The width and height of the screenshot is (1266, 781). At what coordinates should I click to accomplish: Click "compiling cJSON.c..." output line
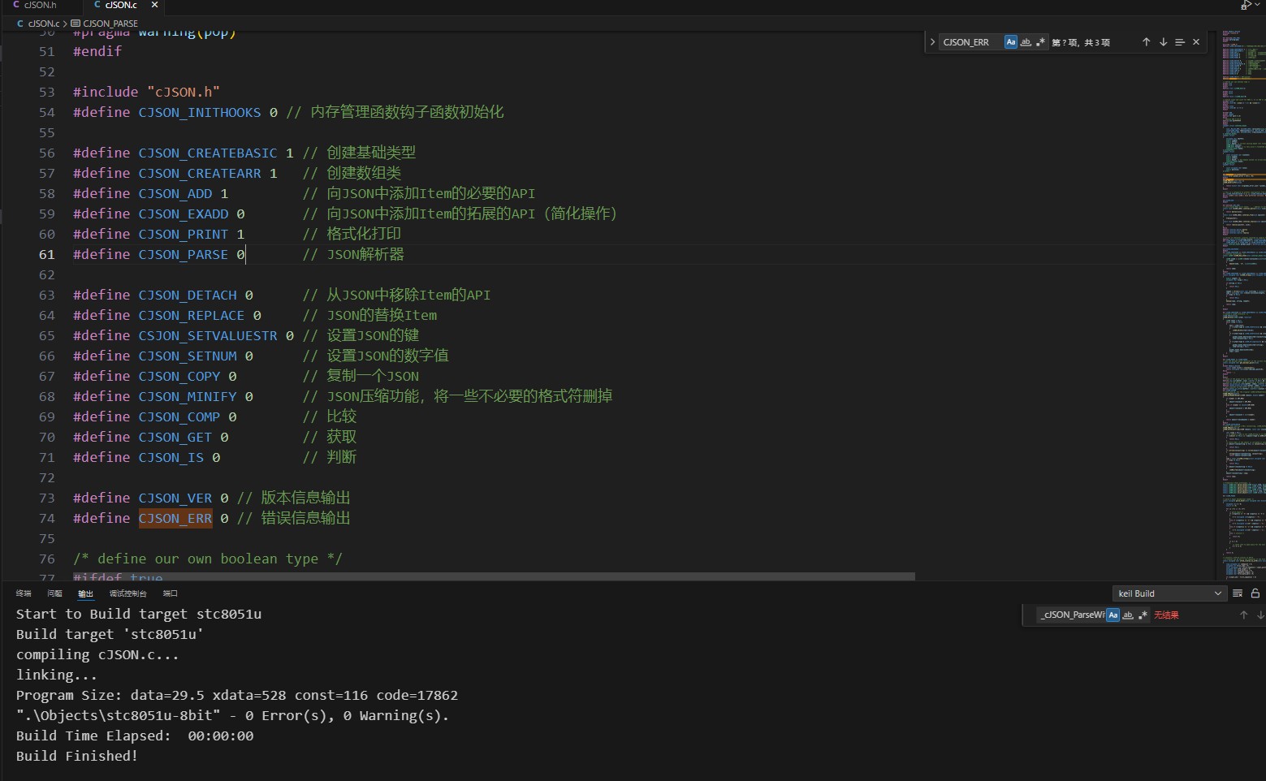pos(97,654)
